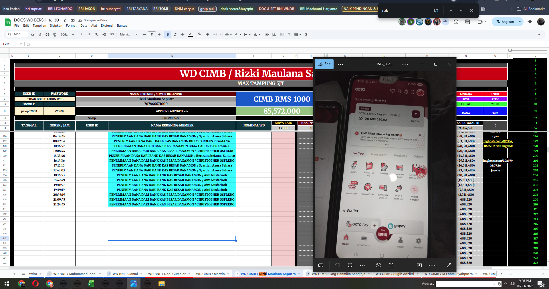Open the 123 number format menu
This screenshot has width=549, height=289.
(x=112, y=34)
